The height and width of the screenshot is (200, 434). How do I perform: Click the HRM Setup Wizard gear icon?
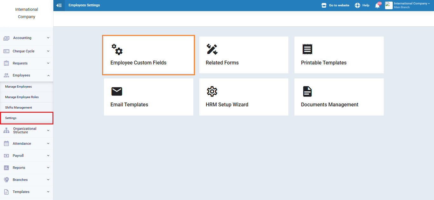click(x=212, y=91)
